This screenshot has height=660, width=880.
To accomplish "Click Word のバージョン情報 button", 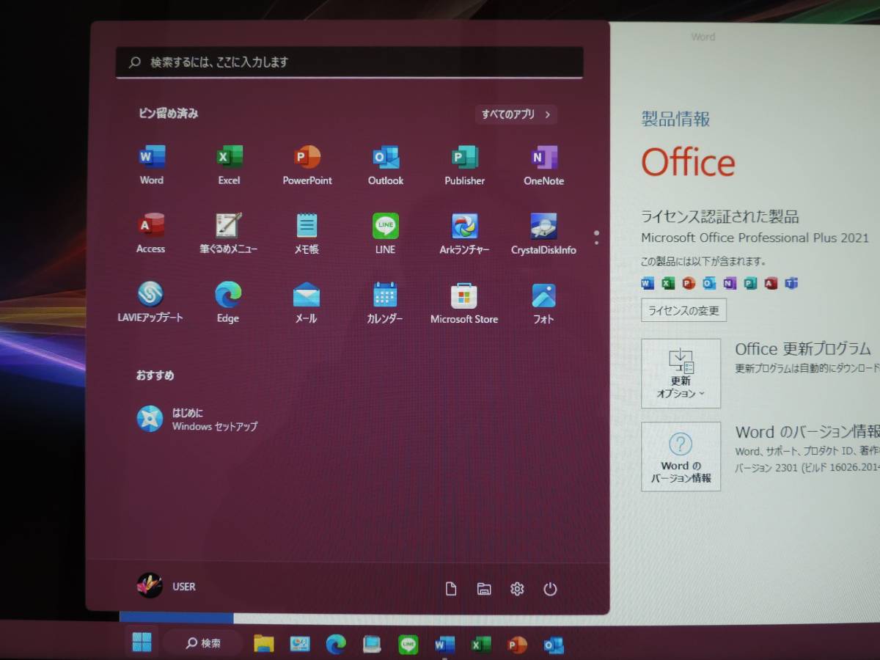I will click(x=681, y=456).
